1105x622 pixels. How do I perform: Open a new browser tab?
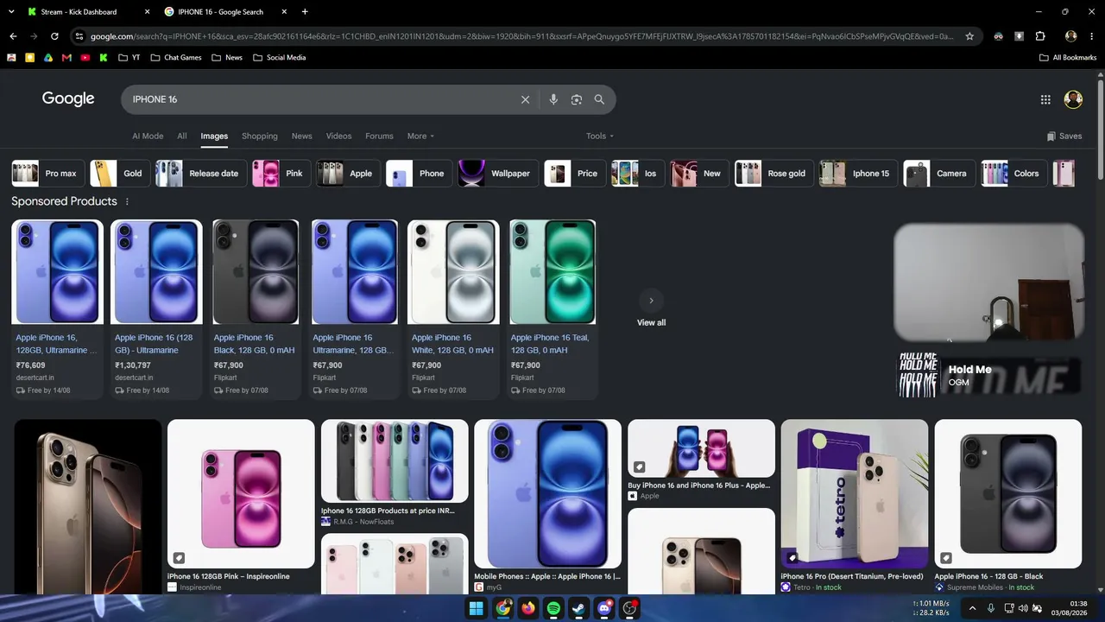click(305, 12)
